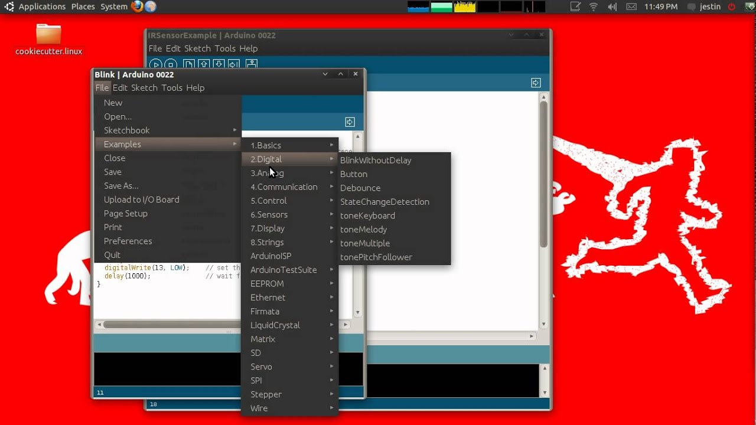Viewport: 756px width, 425px height.
Task: Open the note-taking pencil icon in panel
Action: click(x=575, y=7)
